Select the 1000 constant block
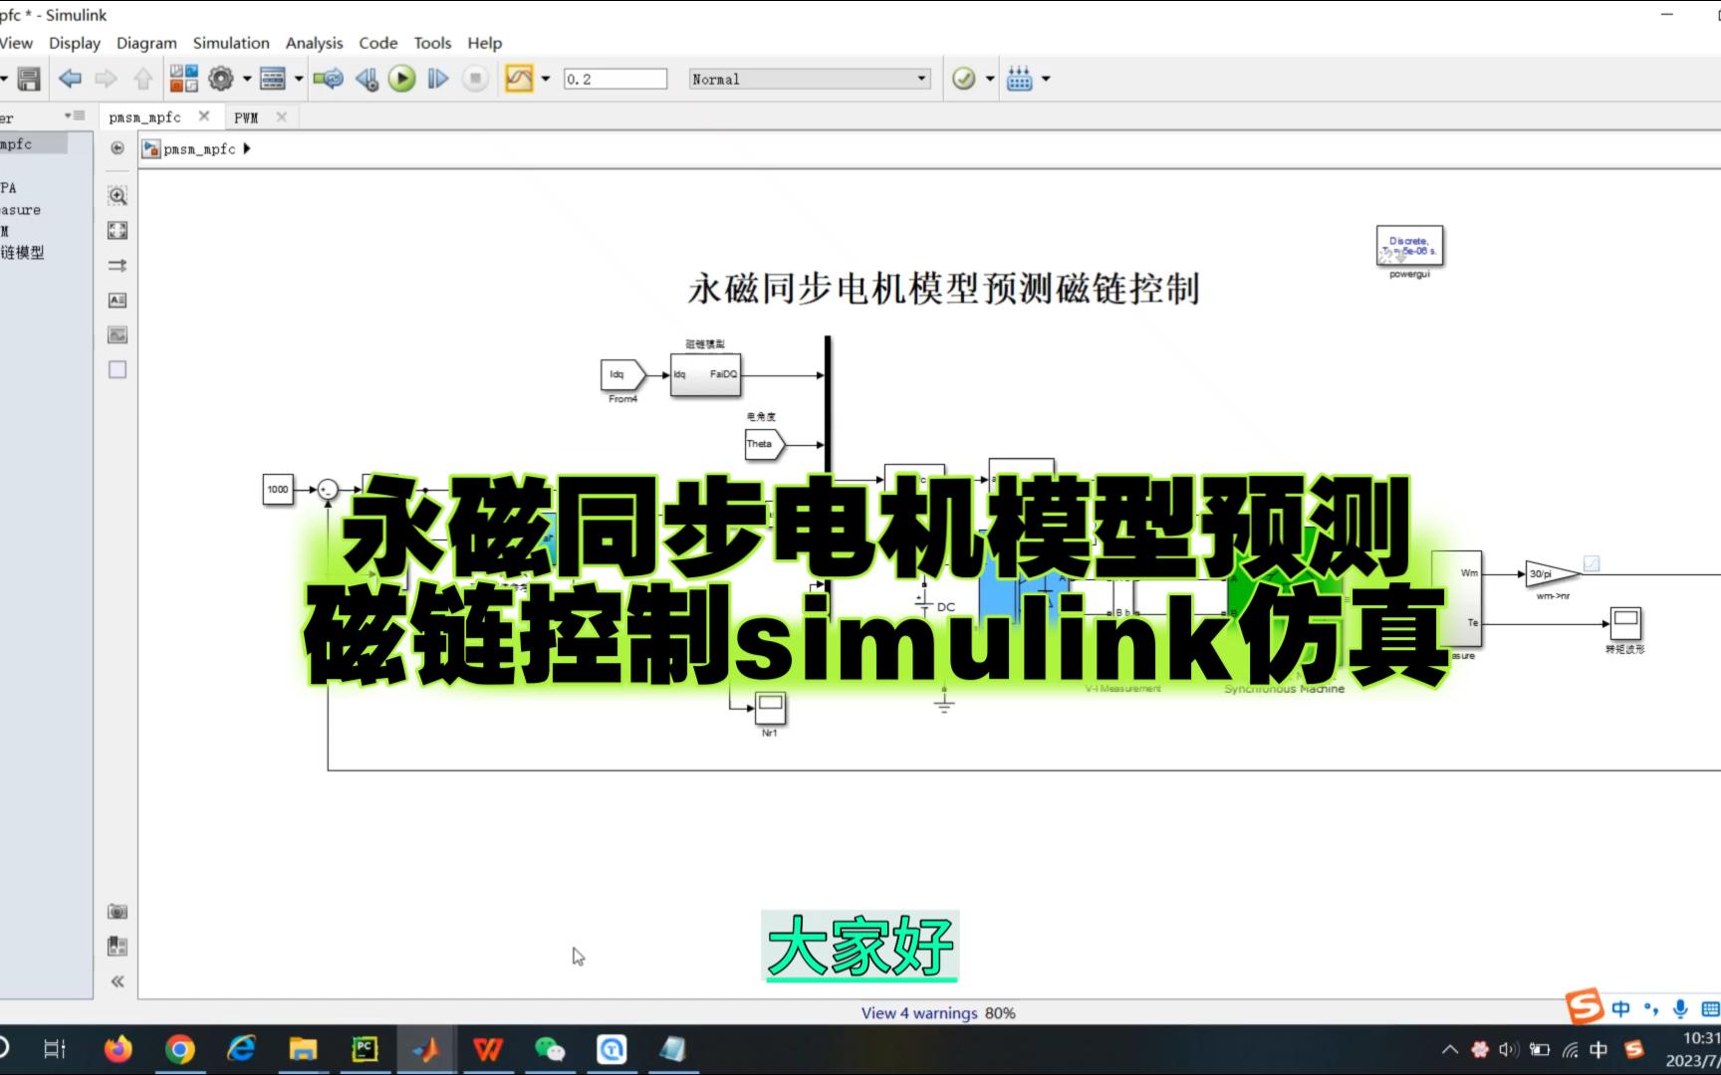This screenshot has height=1075, width=1721. click(278, 489)
